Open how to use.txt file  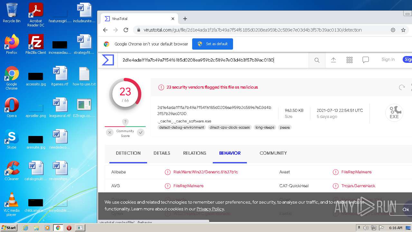pos(84,76)
